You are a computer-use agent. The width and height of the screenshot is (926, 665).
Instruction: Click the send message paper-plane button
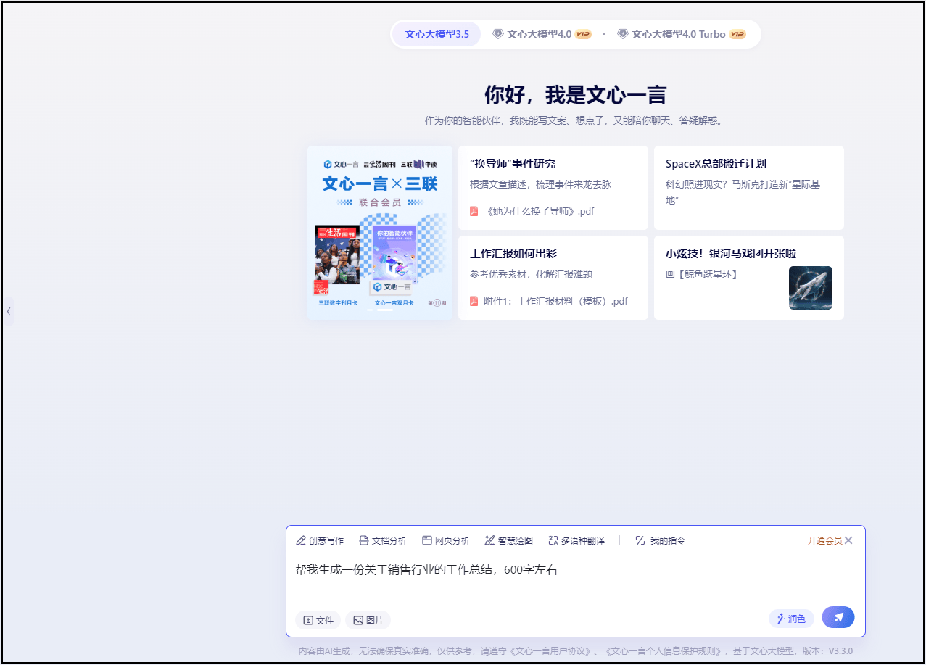(x=838, y=617)
